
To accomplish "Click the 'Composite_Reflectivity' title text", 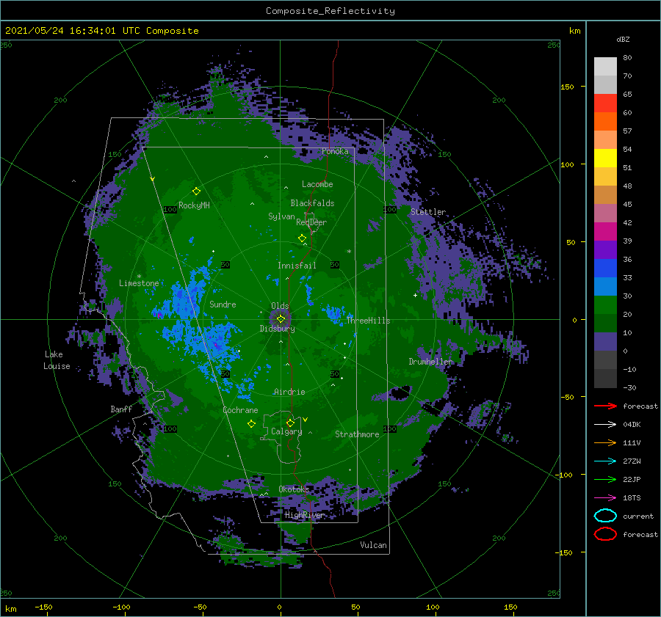I will pyautogui.click(x=330, y=11).
